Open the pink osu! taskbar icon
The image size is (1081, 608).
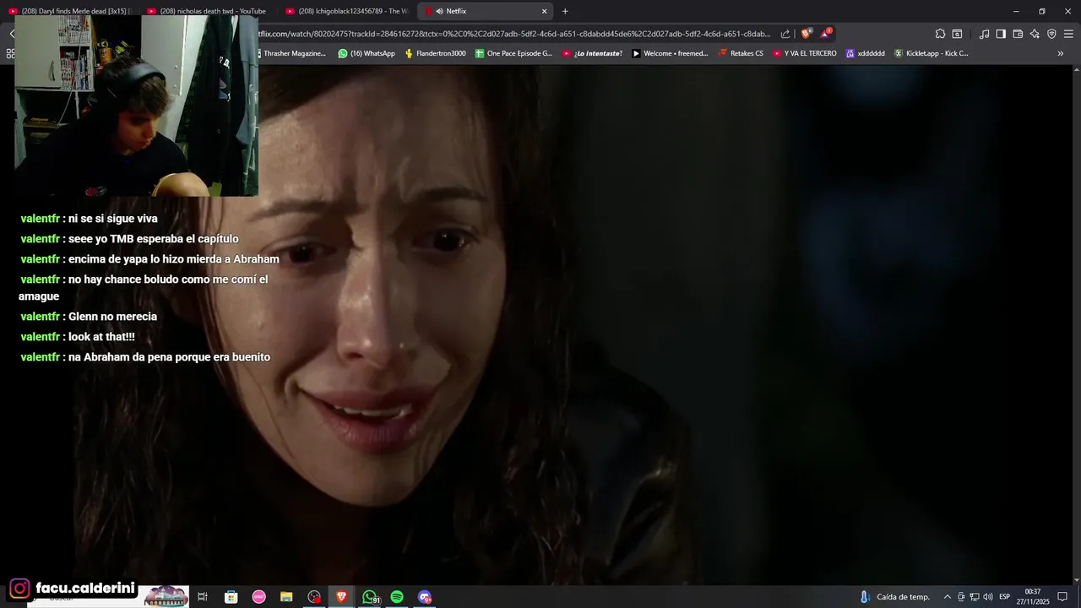click(258, 597)
